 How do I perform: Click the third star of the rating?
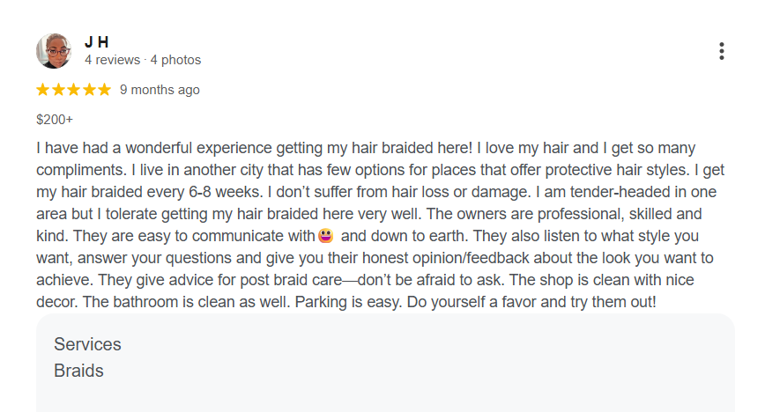point(74,90)
